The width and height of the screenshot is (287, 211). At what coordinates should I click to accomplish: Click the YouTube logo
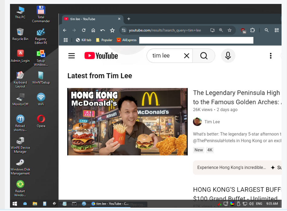click(101, 56)
